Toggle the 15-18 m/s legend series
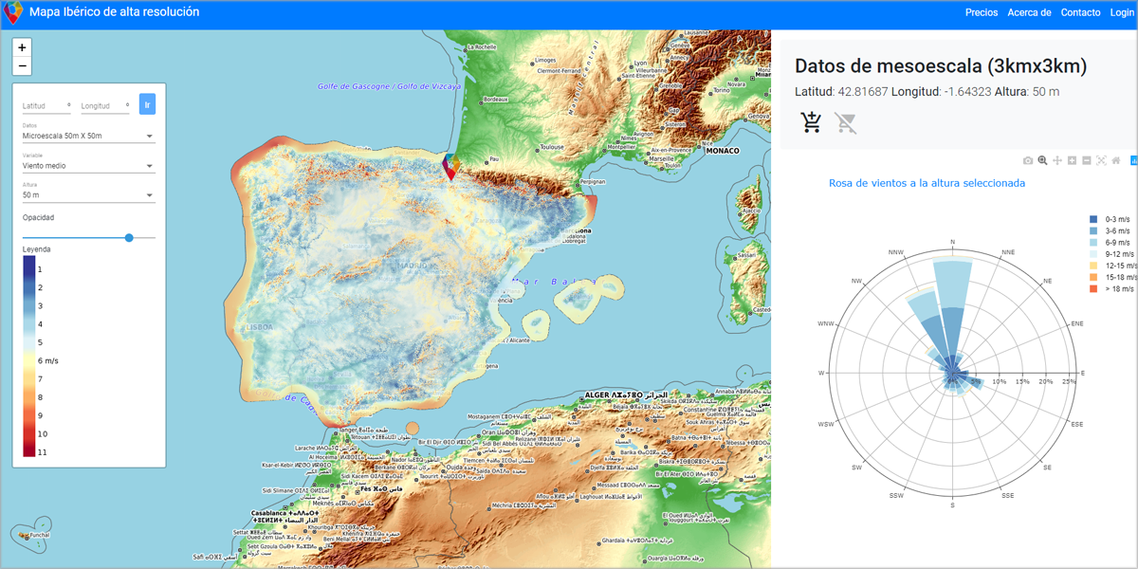The image size is (1138, 569). pos(1113,277)
